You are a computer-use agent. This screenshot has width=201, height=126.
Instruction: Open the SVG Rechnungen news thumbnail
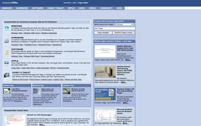[15, 120]
